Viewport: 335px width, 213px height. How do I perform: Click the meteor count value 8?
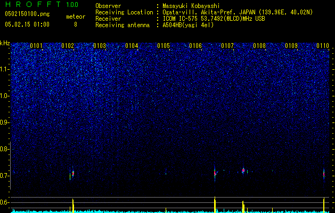tap(76, 24)
